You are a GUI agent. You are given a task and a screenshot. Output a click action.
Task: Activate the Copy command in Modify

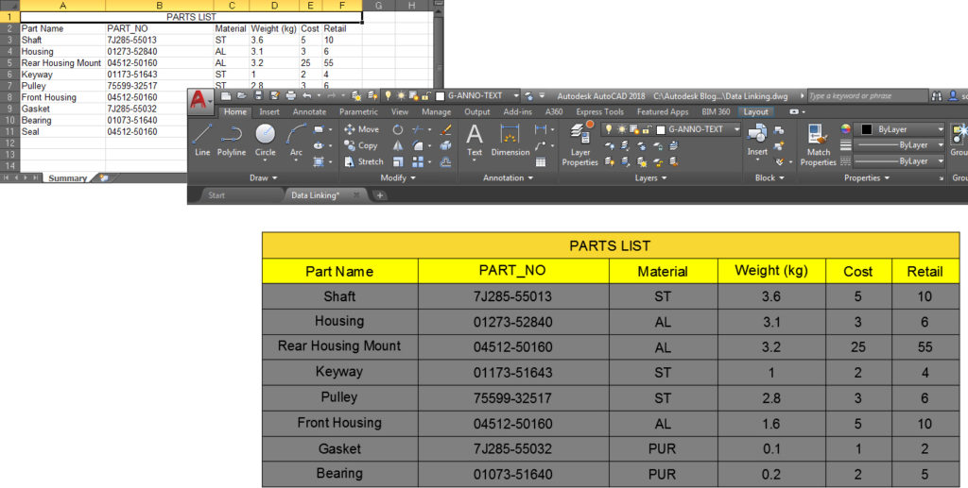pos(360,145)
